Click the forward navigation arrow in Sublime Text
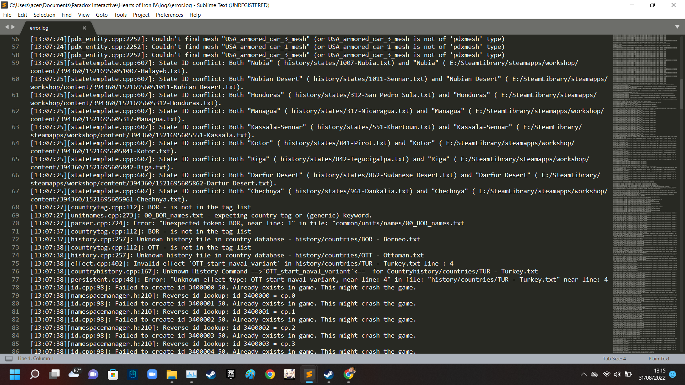The height and width of the screenshot is (385, 685). point(13,26)
